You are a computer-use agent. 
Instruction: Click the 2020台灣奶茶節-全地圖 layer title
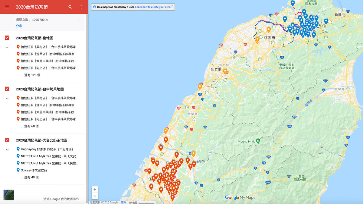pos(34,38)
